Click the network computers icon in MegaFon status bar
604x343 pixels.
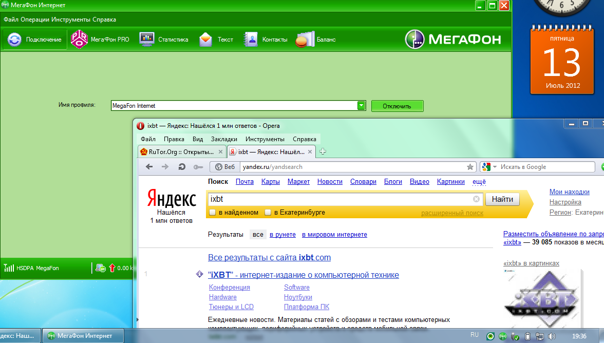pos(101,268)
